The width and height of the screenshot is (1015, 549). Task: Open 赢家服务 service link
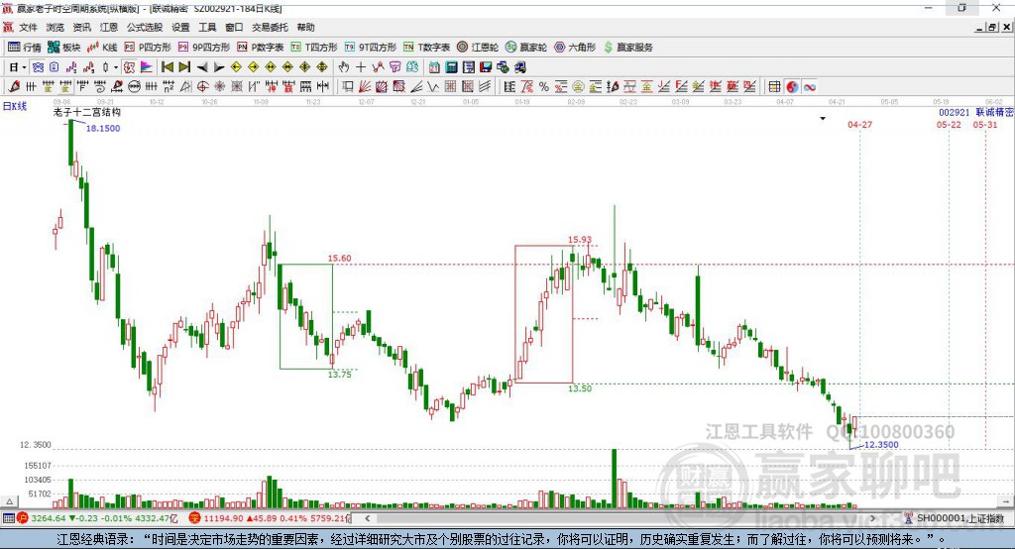627,48
